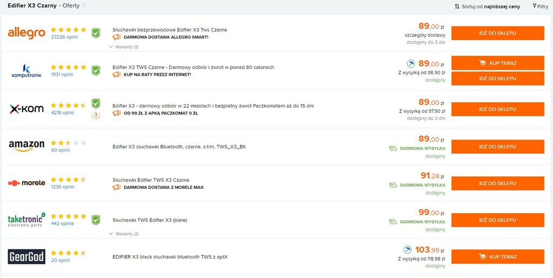
Task: Expand Warianty (2) under Taketronic offer
Action: 124,234
